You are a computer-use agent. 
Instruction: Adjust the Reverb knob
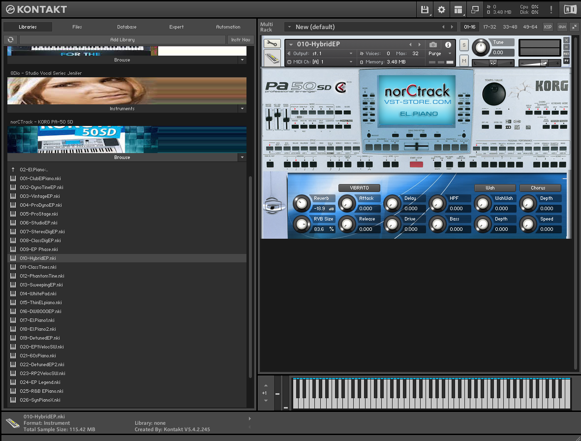pos(302,203)
